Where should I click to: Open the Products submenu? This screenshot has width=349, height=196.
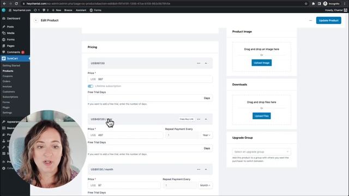click(x=8, y=71)
